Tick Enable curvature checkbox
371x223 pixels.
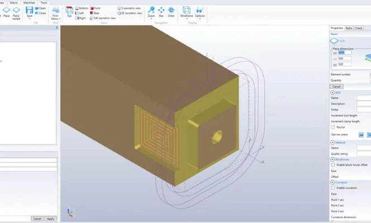(x=333, y=188)
